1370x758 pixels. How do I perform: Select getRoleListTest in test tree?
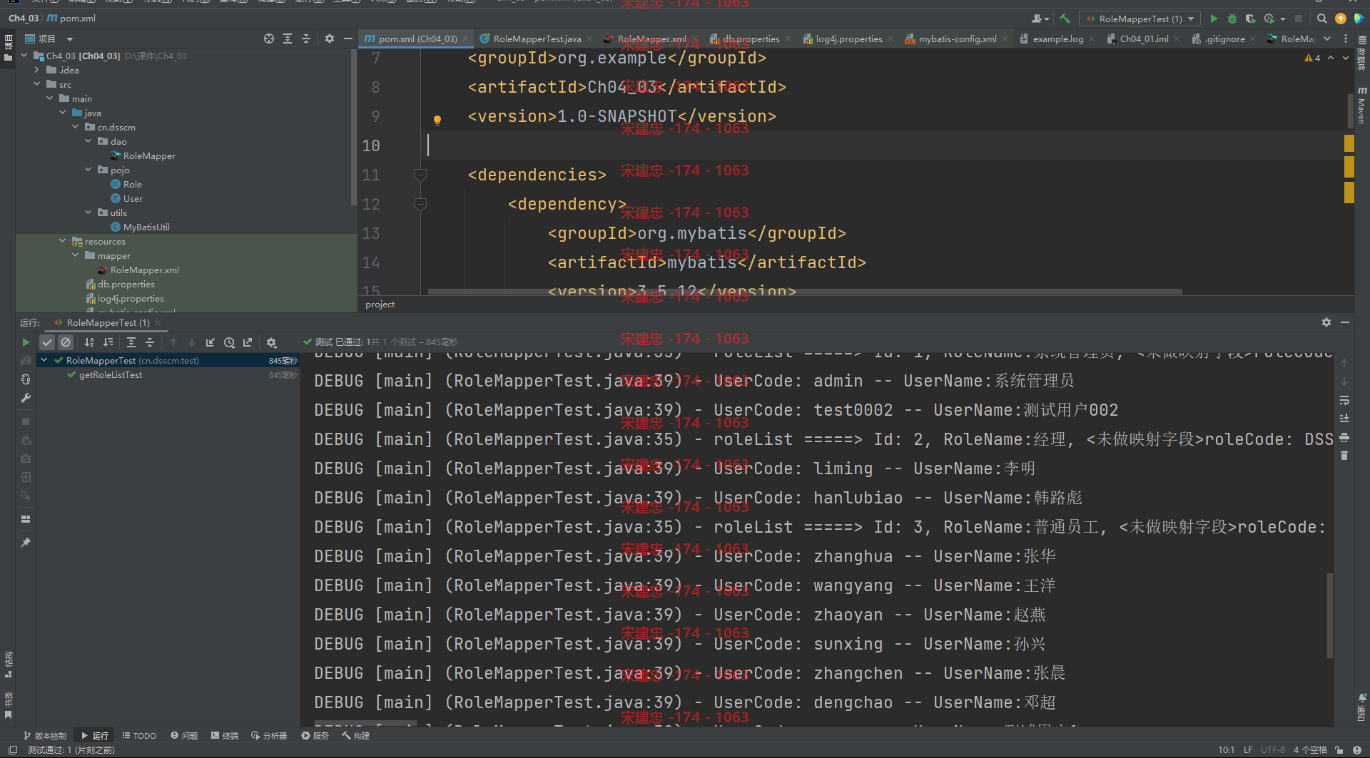point(111,375)
